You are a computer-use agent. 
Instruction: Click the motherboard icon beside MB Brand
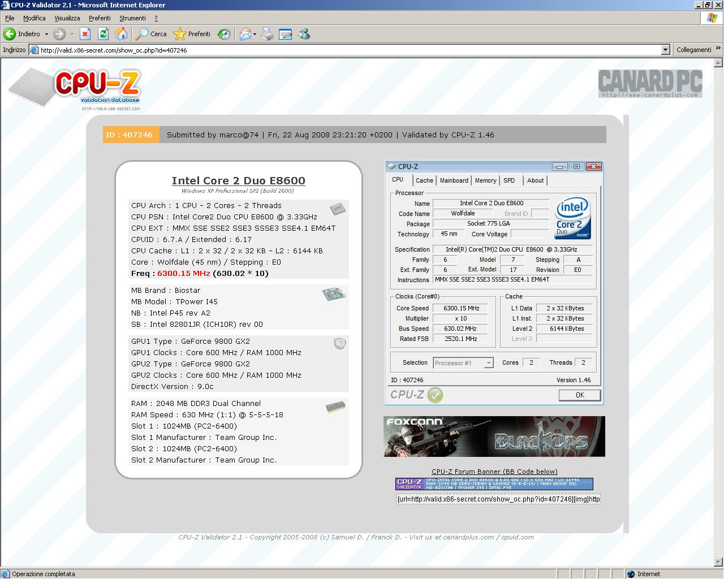coord(334,293)
